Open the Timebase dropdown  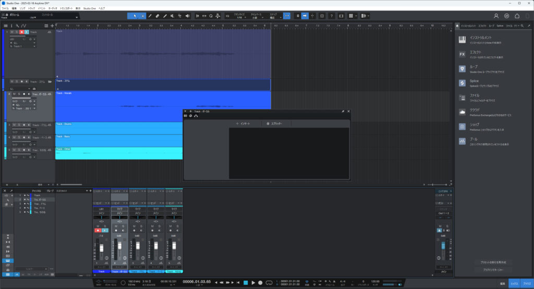pos(256,17)
